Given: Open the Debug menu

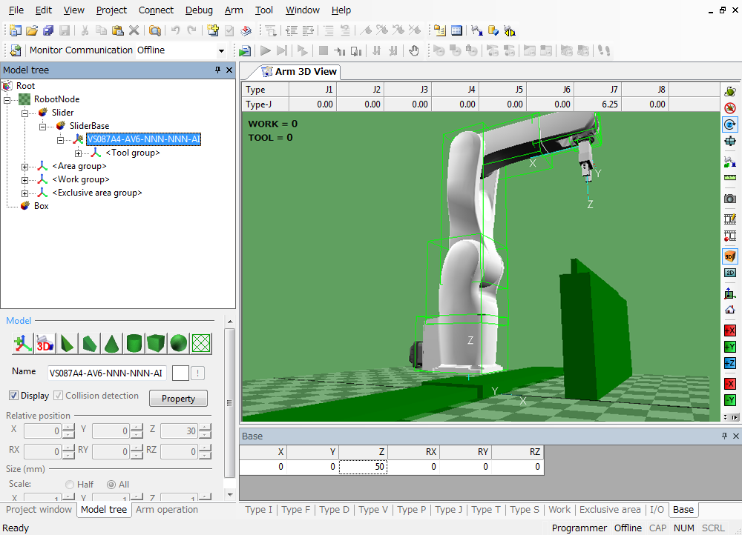Looking at the screenshot, I should click(198, 10).
